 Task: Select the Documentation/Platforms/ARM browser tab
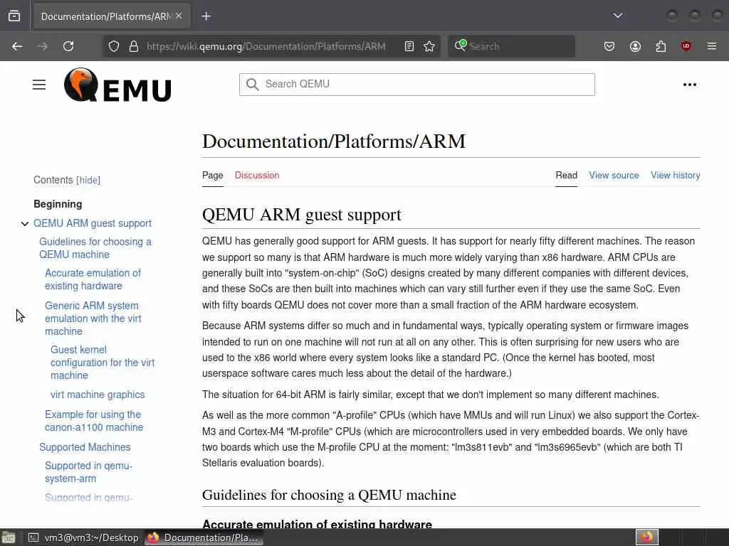pos(112,16)
